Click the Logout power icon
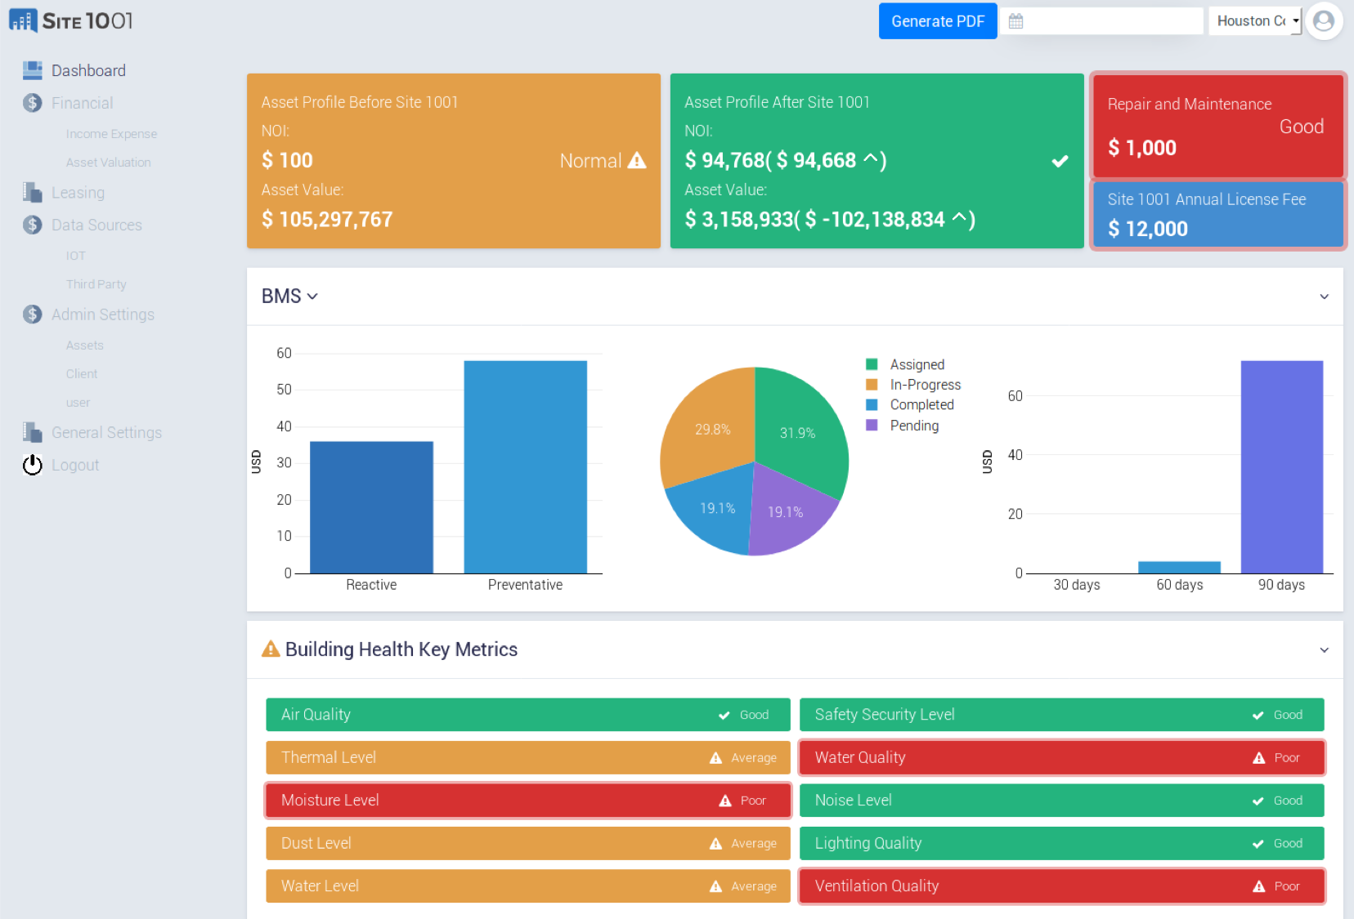1354x919 pixels. [33, 465]
